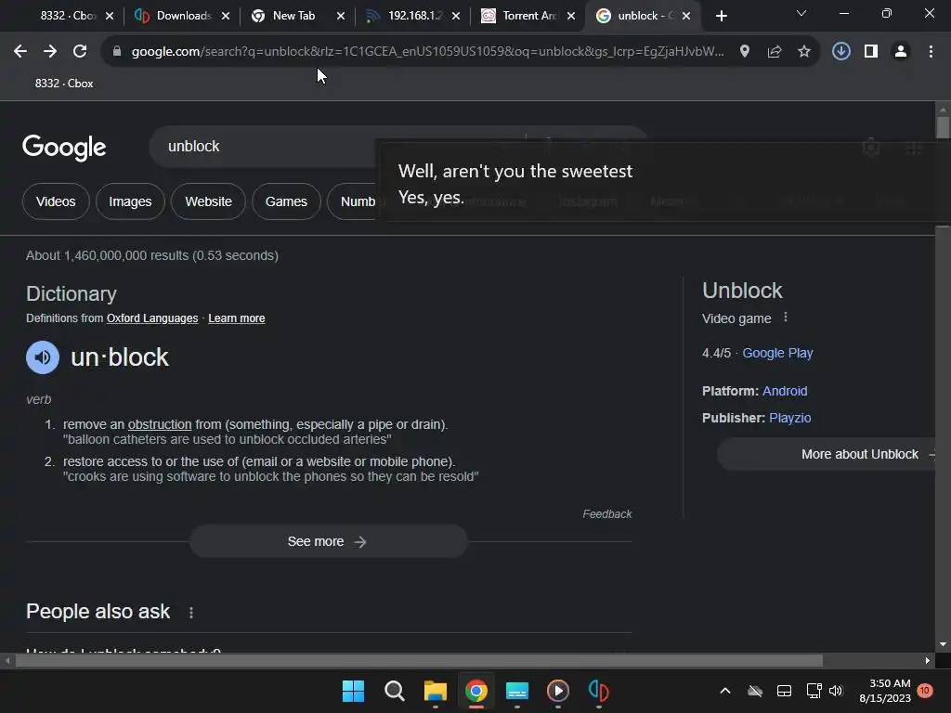
Task: Open Chrome three-dot menu
Action: click(x=931, y=52)
